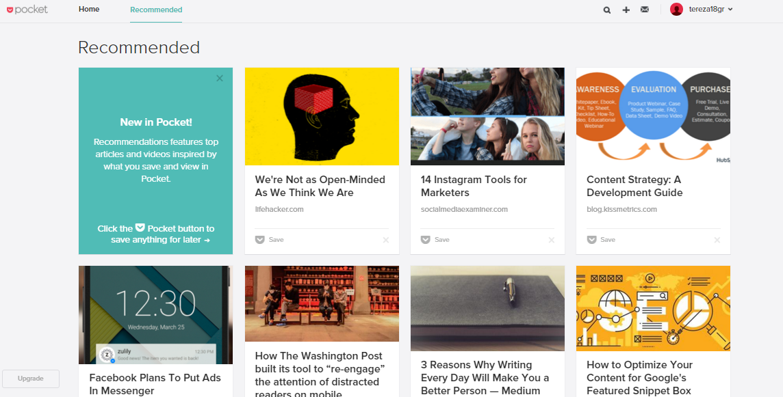Click the plus icon to add an item
The width and height of the screenshot is (783, 397).
pyautogui.click(x=626, y=10)
